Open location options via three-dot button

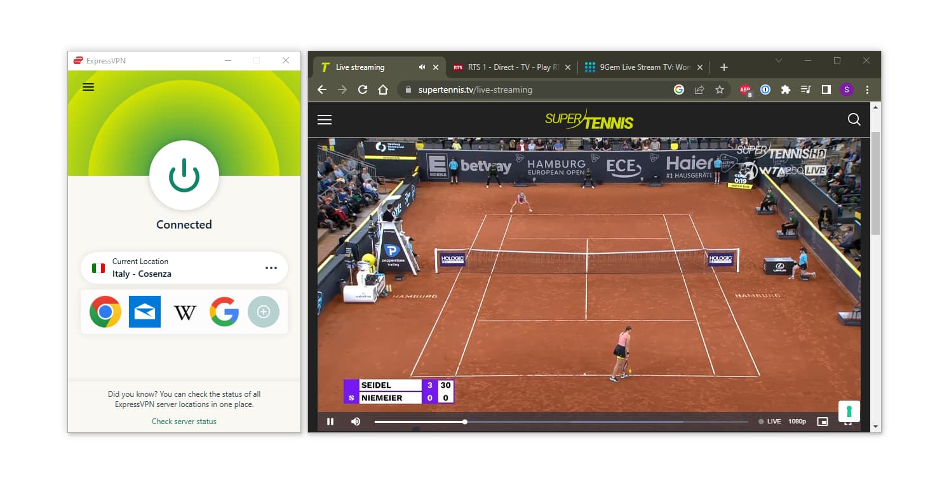pyautogui.click(x=271, y=268)
